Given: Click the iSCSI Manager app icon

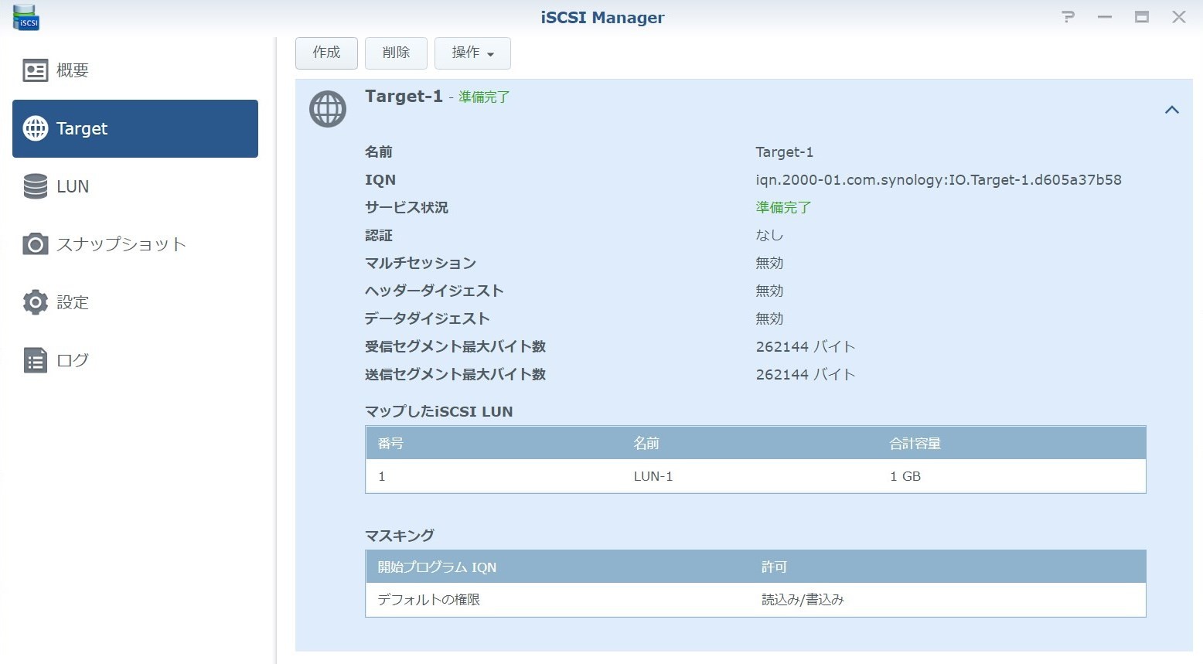Looking at the screenshot, I should [26, 17].
